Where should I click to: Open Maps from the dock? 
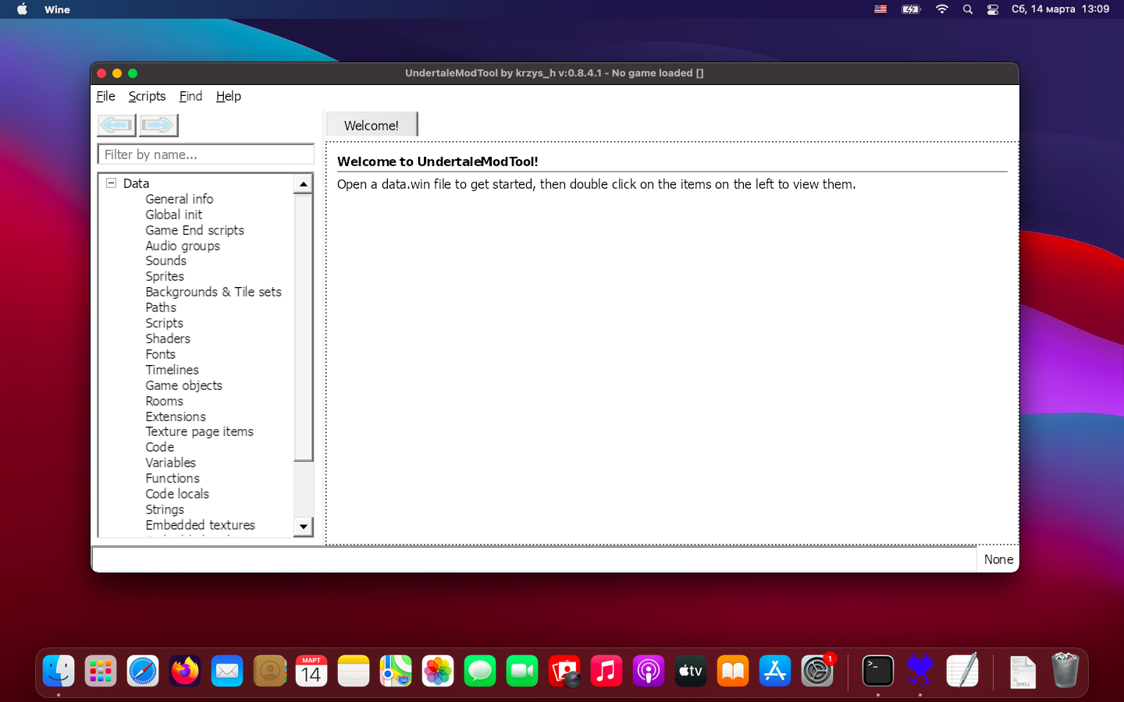pos(396,671)
